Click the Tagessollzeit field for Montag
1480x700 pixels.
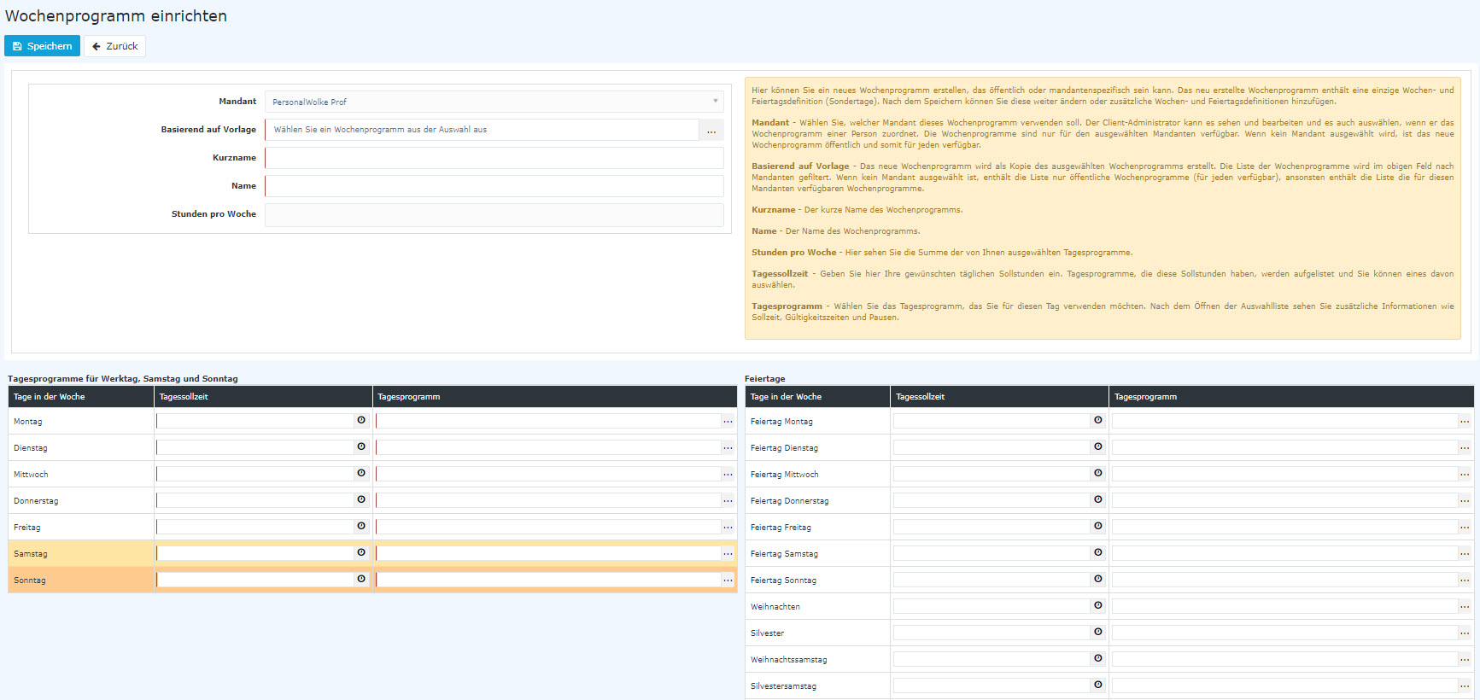coord(255,421)
